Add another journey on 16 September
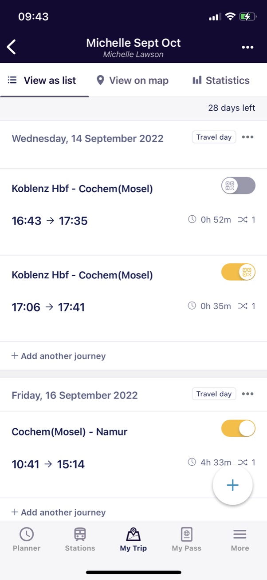267x580 pixels. coord(59,512)
